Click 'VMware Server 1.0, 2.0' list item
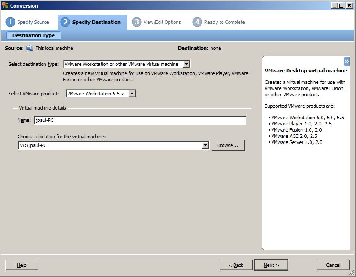This screenshot has width=356, height=277. point(297,142)
